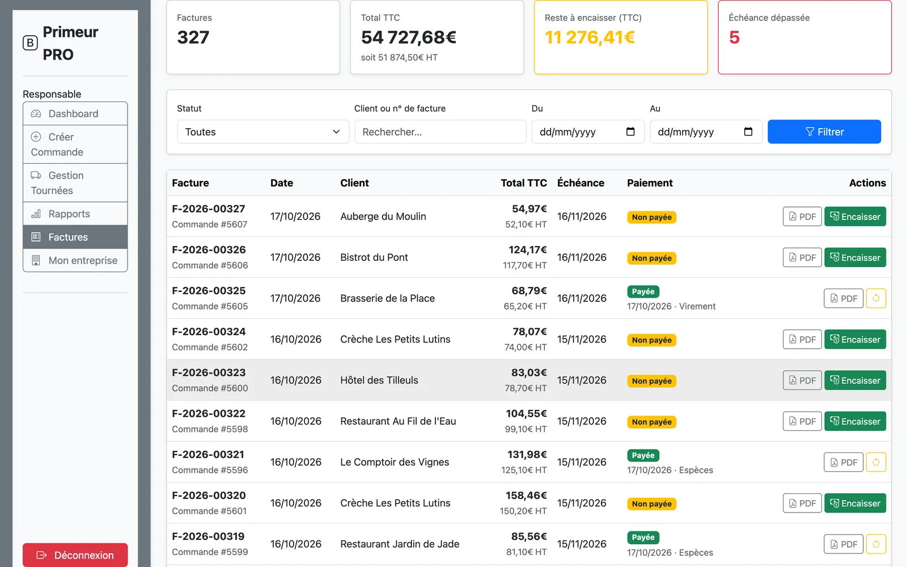Select client name Le Comptoir des Vignes
Screen dimensions: 907x567
(395, 462)
